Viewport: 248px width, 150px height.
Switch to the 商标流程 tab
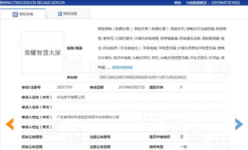pyautogui.click(x=68, y=14)
